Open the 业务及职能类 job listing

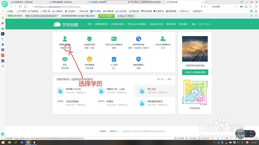(72, 101)
